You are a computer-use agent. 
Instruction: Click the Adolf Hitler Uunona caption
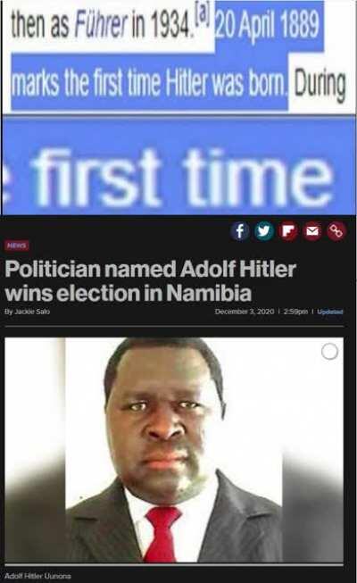click(x=37, y=576)
